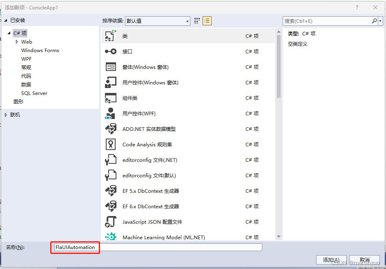386x269 pixels.
Task: Click the 类 template name text
Action: pyautogui.click(x=125, y=36)
